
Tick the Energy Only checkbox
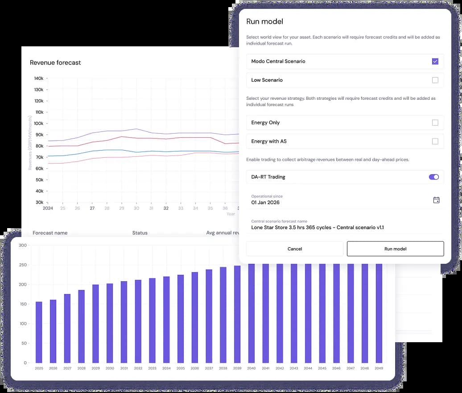(435, 123)
